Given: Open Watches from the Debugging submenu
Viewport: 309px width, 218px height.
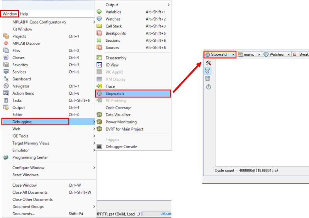Looking at the screenshot, I should [113, 19].
